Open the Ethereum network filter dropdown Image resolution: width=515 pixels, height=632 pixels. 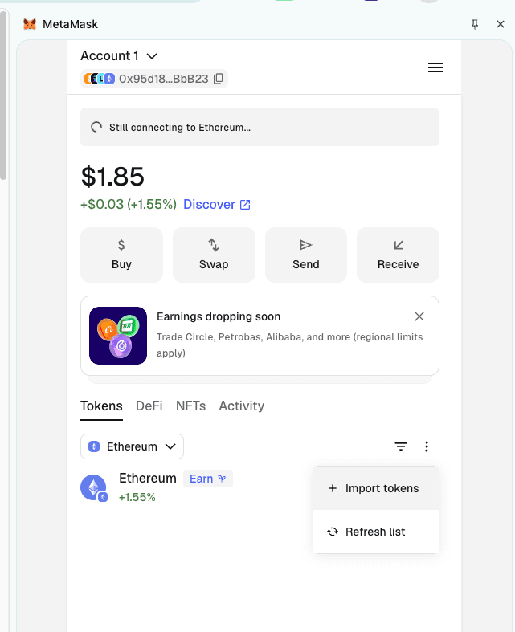coord(132,446)
